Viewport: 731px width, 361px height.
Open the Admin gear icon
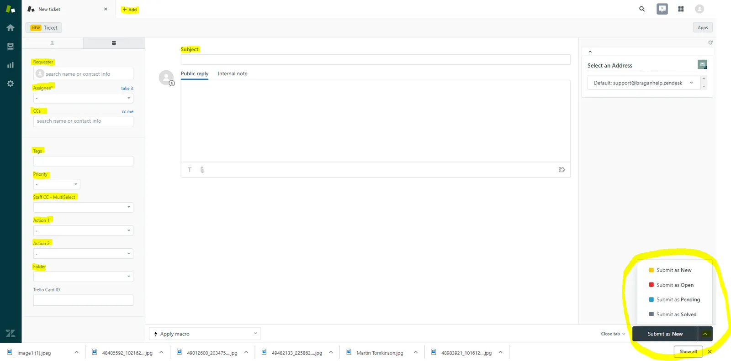(x=11, y=84)
